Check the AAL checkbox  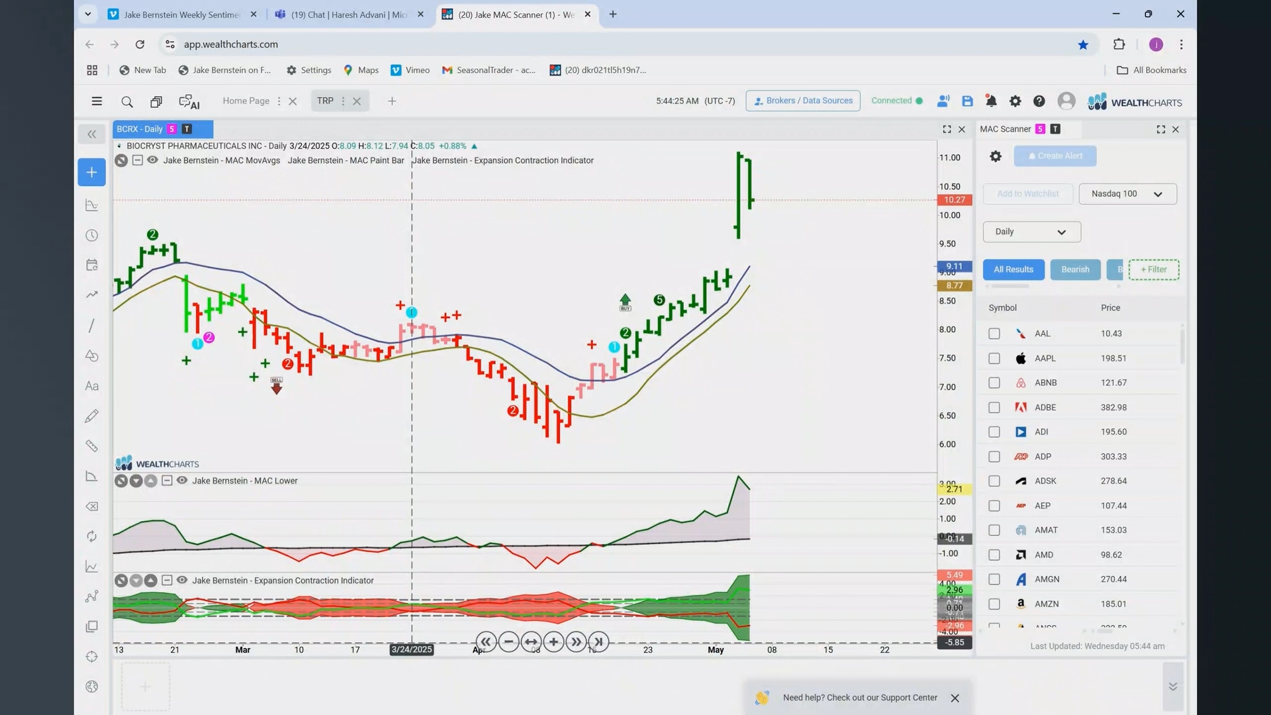[994, 334]
